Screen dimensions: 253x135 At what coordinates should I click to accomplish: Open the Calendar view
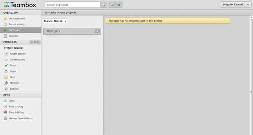[13, 36]
